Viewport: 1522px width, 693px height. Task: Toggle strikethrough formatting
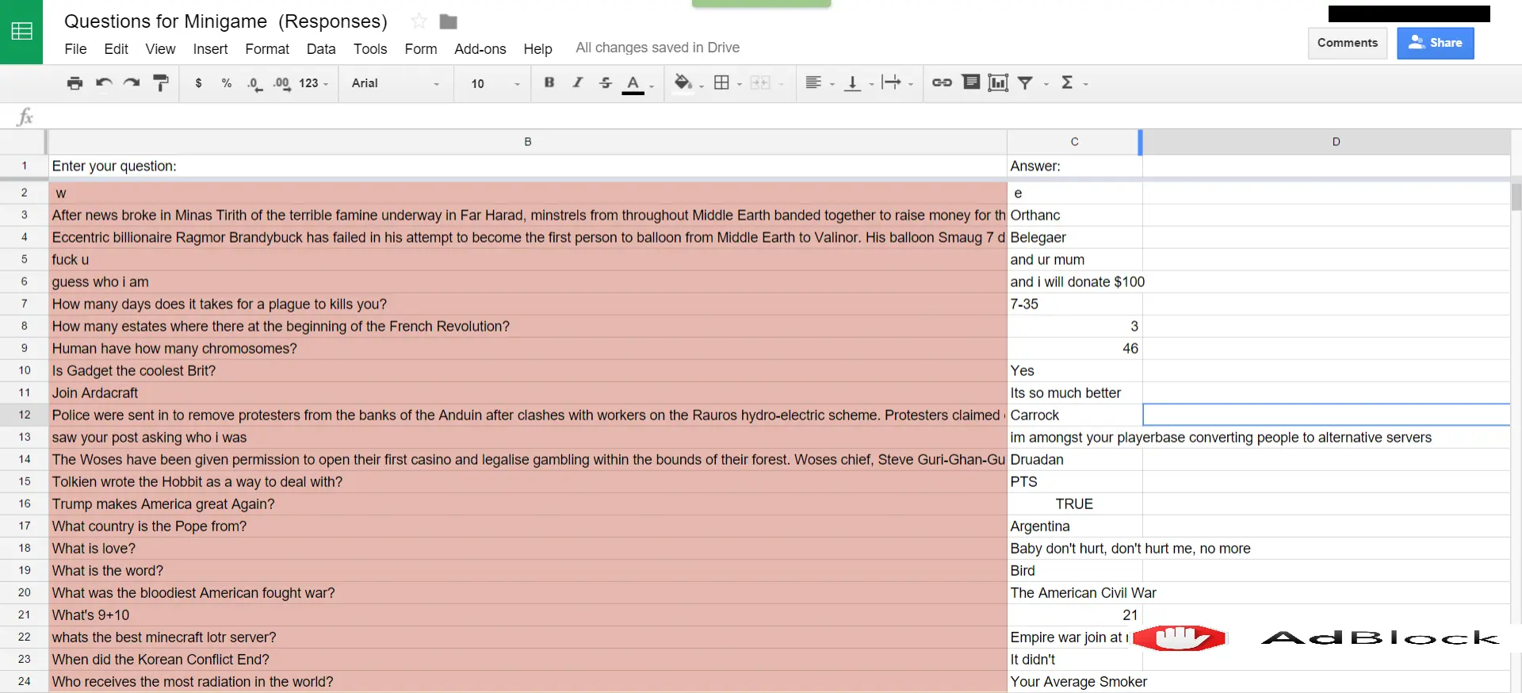click(606, 82)
